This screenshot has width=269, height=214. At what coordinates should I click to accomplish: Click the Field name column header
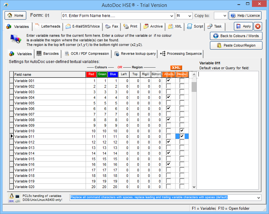50,75
